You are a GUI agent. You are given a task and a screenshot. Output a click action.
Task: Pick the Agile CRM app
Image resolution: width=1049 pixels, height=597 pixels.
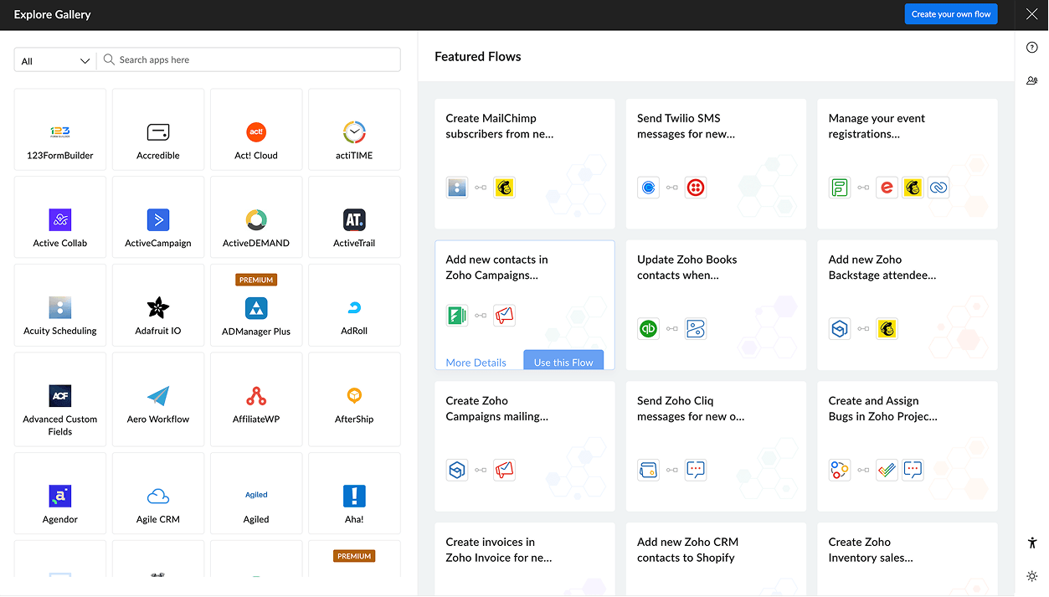158,494
